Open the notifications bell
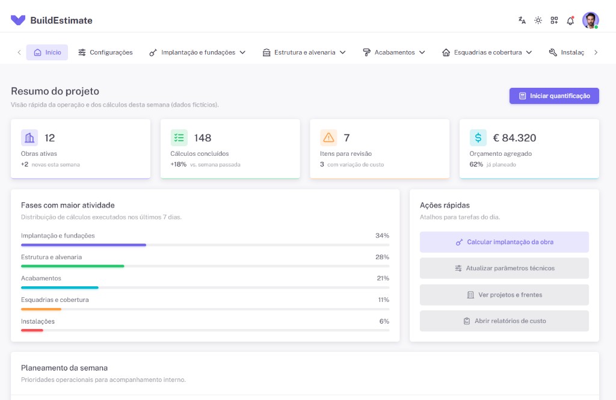The width and height of the screenshot is (616, 400). [570, 20]
